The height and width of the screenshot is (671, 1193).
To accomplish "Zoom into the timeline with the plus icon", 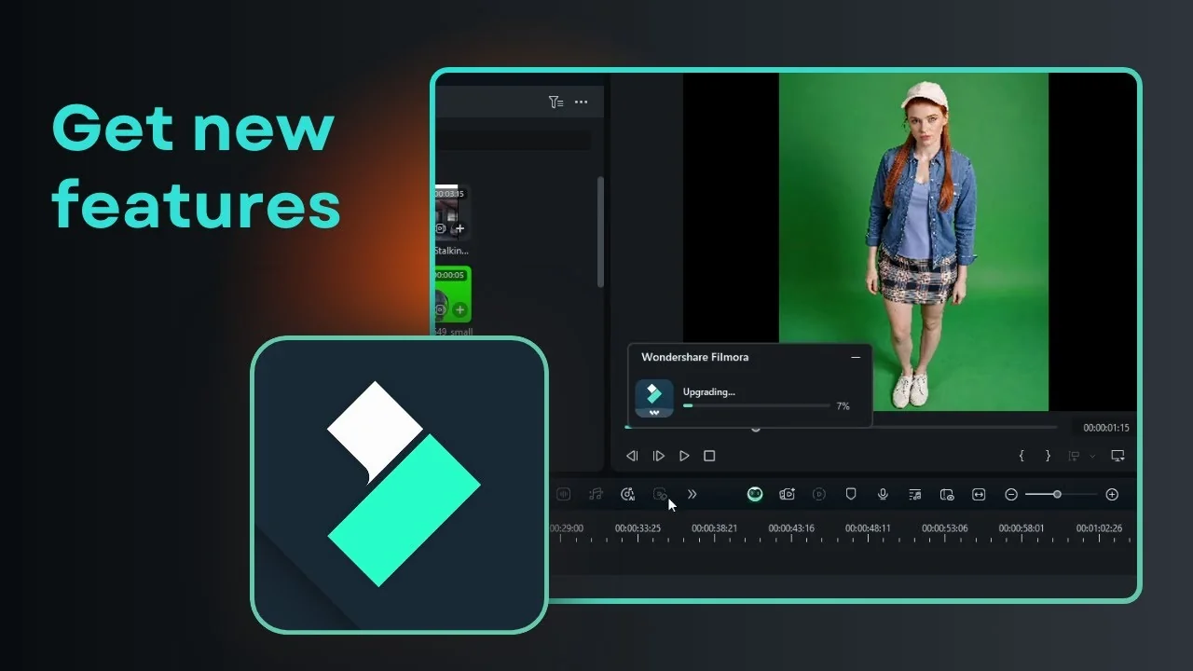I will [x=1111, y=494].
